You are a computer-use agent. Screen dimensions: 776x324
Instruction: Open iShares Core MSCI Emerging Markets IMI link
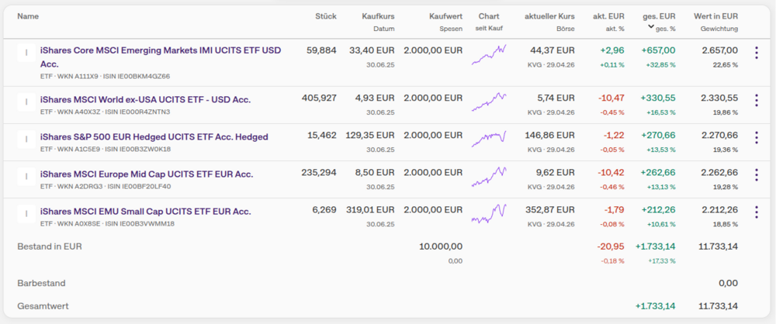pos(161,57)
